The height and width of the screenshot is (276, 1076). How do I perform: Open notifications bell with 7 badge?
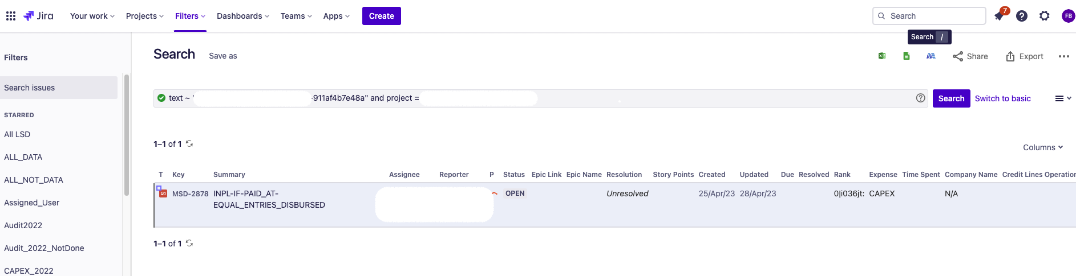point(1000,15)
